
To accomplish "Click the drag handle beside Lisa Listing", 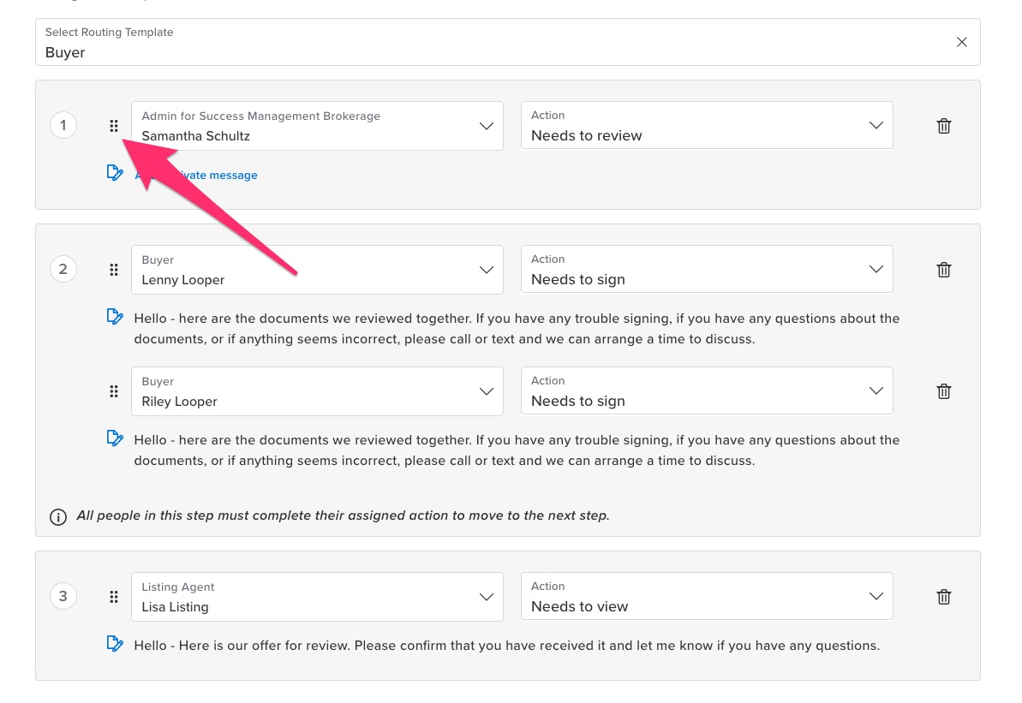I will (x=114, y=596).
